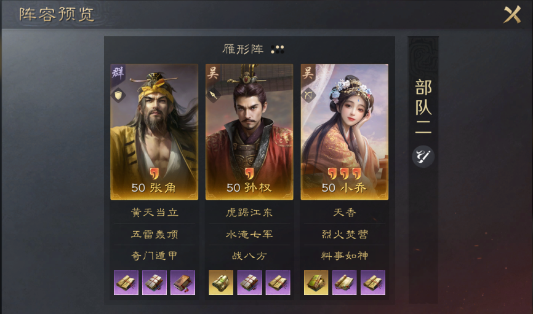This screenshot has width=533, height=314.
Task: Click 张角's third purple book item
Action: click(183, 283)
